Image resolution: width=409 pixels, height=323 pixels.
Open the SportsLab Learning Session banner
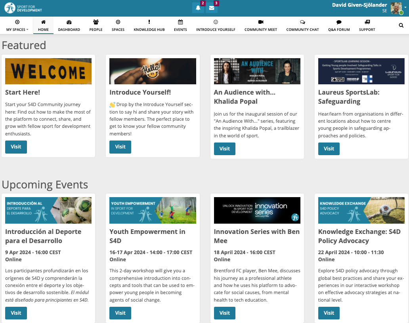(x=361, y=71)
